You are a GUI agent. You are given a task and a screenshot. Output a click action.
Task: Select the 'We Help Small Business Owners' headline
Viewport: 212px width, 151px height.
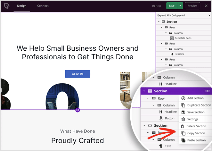point(77,53)
